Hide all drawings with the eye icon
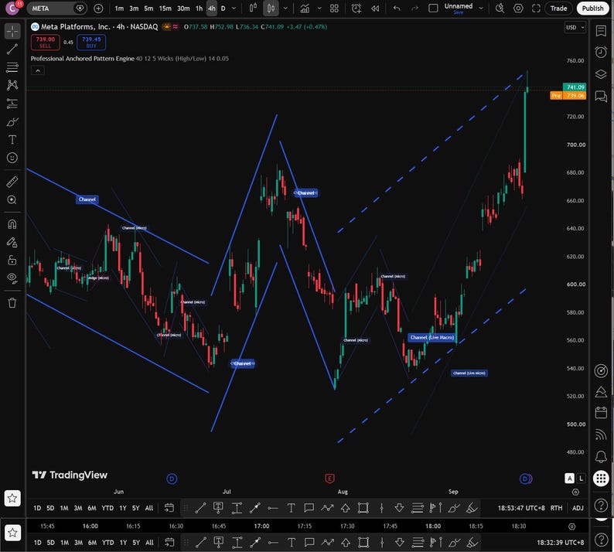Image resolution: width=614 pixels, height=552 pixels. [12, 278]
